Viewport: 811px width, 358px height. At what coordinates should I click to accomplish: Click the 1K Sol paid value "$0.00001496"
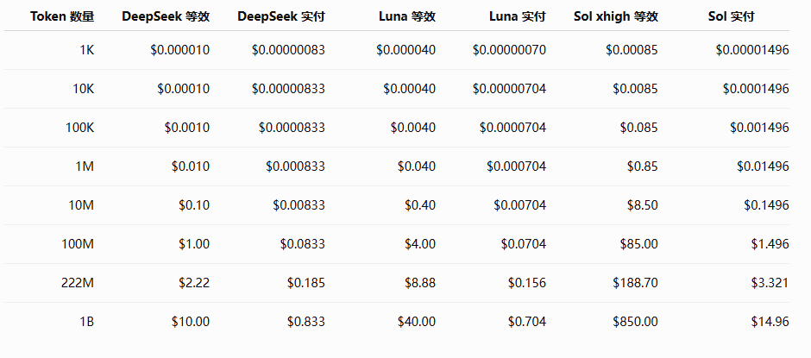coord(752,50)
